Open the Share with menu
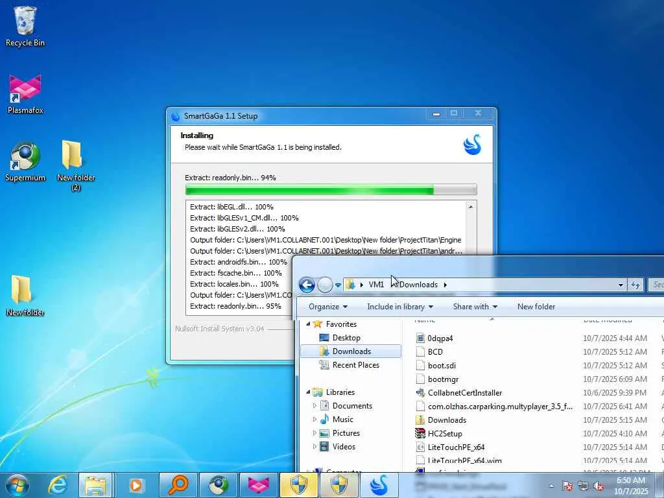Image resolution: width=664 pixels, height=498 pixels. click(475, 307)
